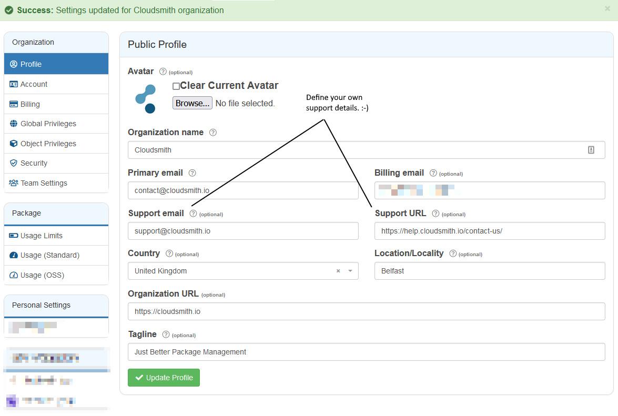Click the Object Privileges cube icon

(x=13, y=144)
